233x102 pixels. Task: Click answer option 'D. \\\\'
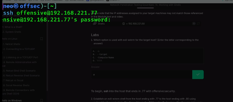click(x=97, y=61)
